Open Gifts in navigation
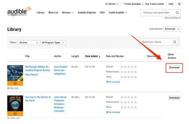This screenshot has height=124, width=189. point(102,12)
